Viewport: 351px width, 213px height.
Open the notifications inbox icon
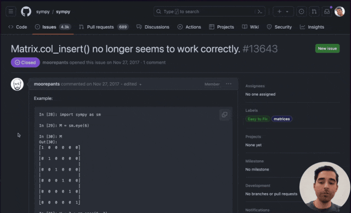pyautogui.click(x=327, y=12)
